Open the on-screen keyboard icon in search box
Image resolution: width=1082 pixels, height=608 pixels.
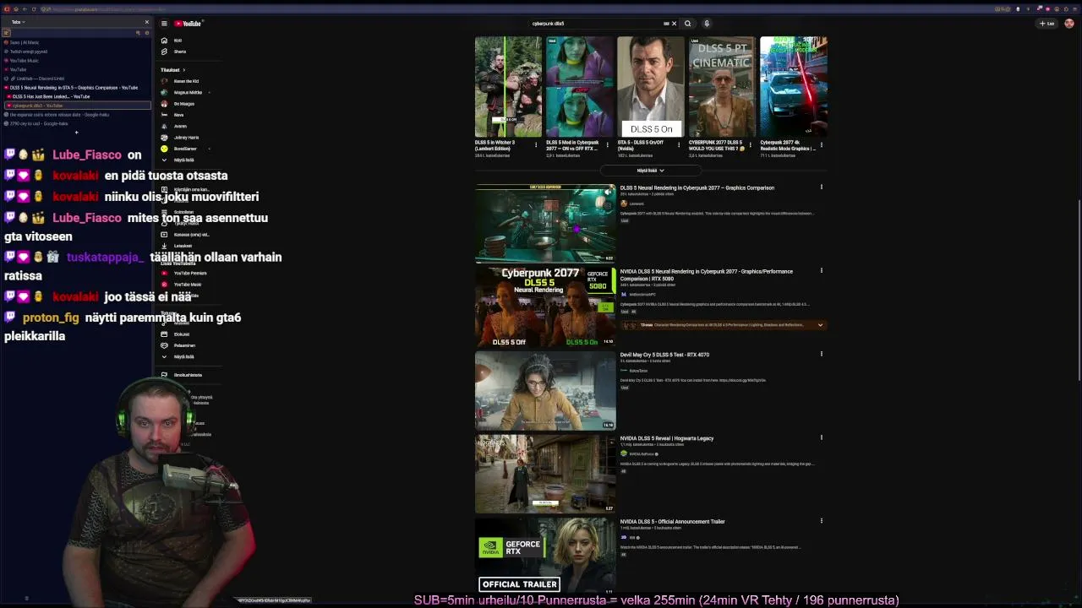666,24
